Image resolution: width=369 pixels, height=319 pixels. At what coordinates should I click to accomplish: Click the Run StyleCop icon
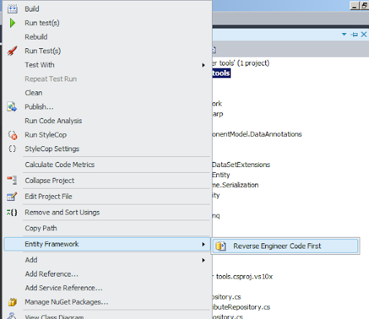12,135
